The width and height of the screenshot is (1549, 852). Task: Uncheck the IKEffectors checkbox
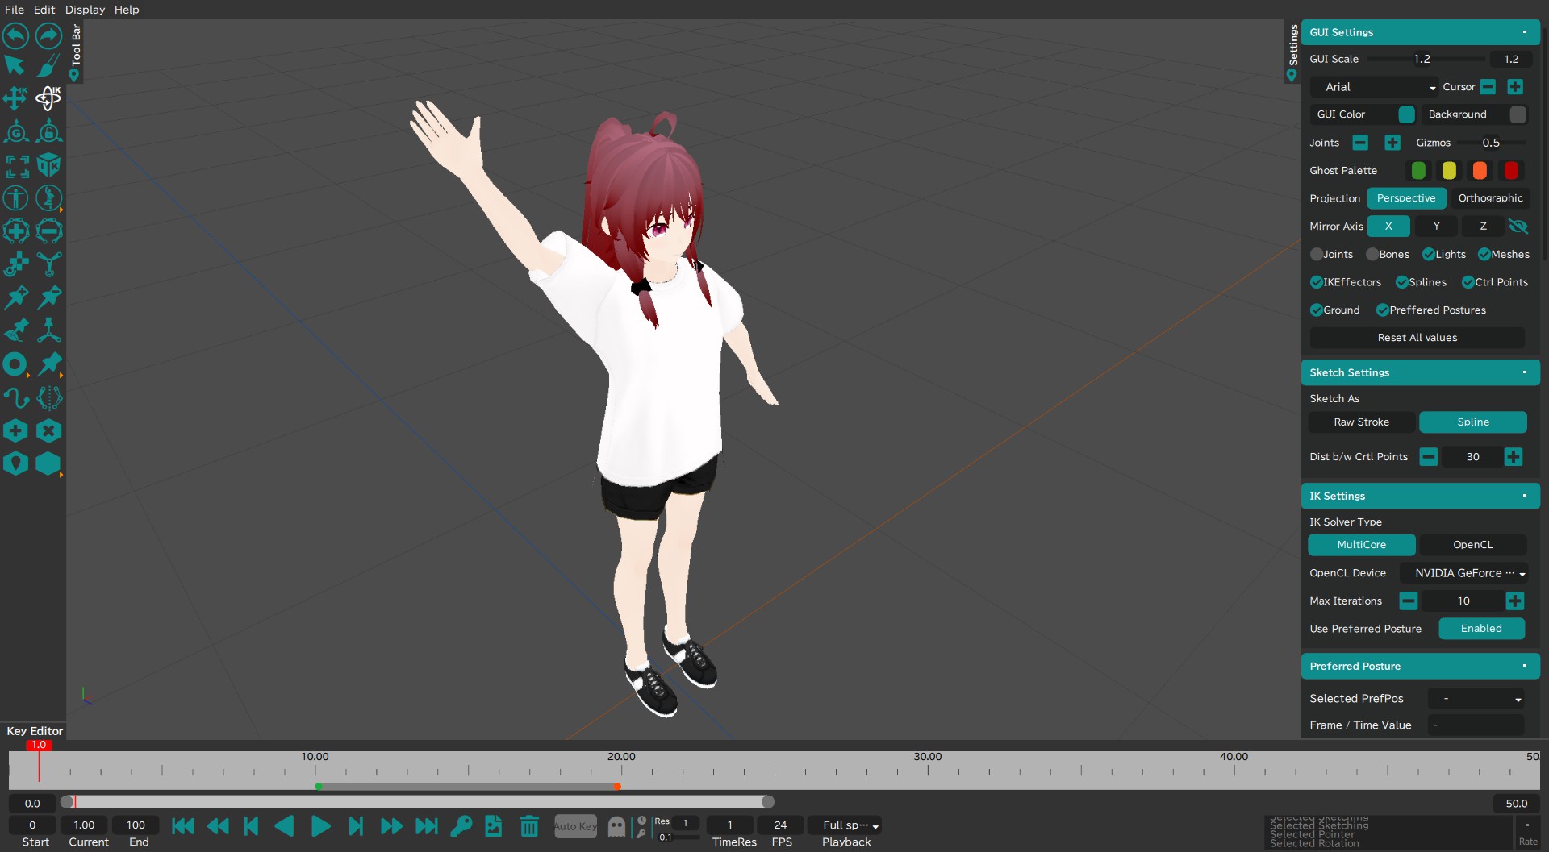(1317, 282)
